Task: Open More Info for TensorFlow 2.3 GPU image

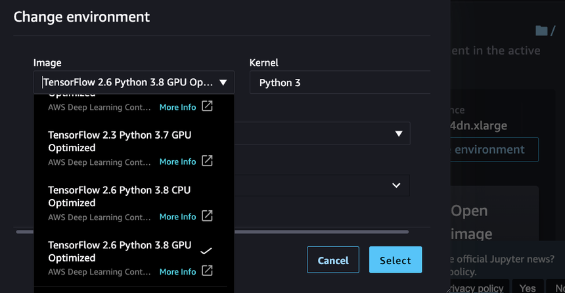Action: (x=177, y=162)
